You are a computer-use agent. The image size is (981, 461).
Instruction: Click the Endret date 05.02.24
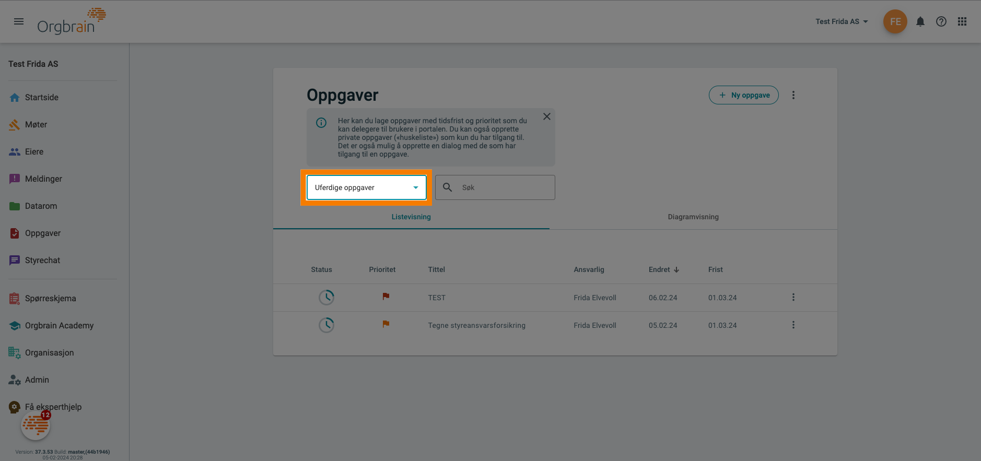tap(663, 325)
